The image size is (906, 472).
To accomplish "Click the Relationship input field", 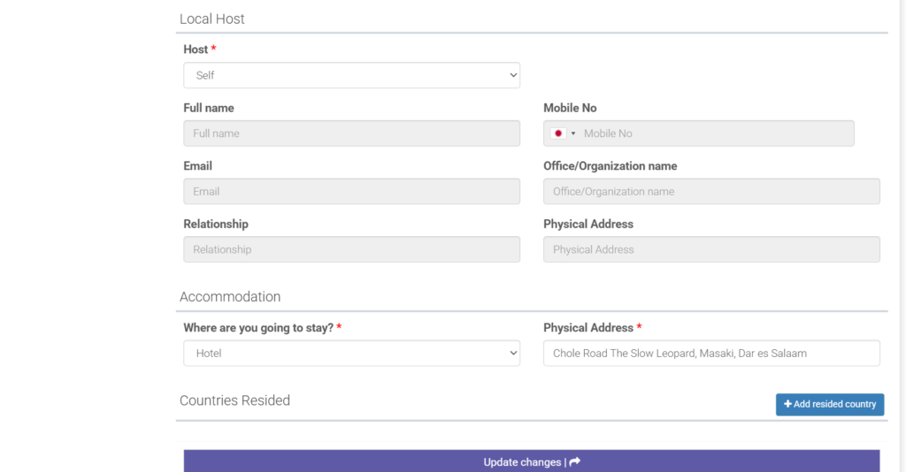I will click(351, 249).
